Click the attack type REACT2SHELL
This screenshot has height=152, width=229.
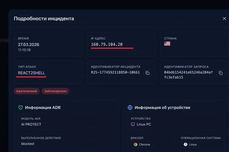point(31,73)
